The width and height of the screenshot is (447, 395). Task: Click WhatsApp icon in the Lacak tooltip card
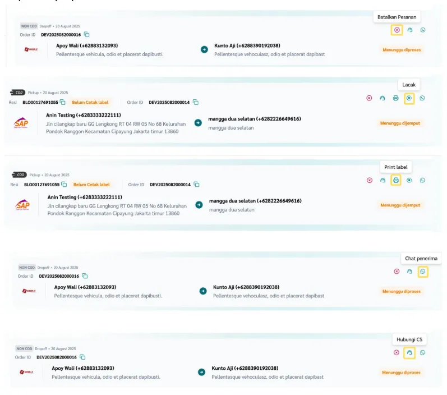click(x=422, y=98)
